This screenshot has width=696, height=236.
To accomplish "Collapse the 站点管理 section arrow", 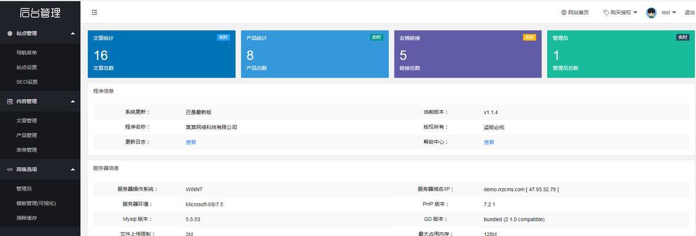I will [x=73, y=33].
